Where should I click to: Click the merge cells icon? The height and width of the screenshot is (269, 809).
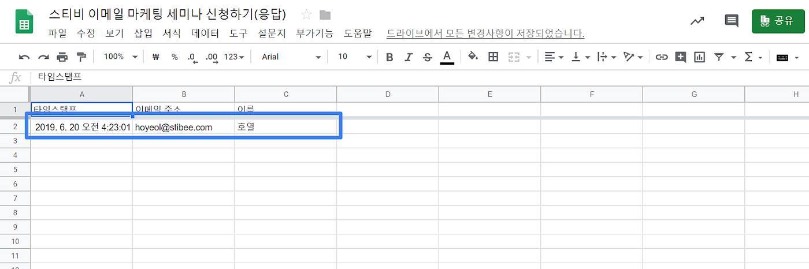(x=513, y=57)
